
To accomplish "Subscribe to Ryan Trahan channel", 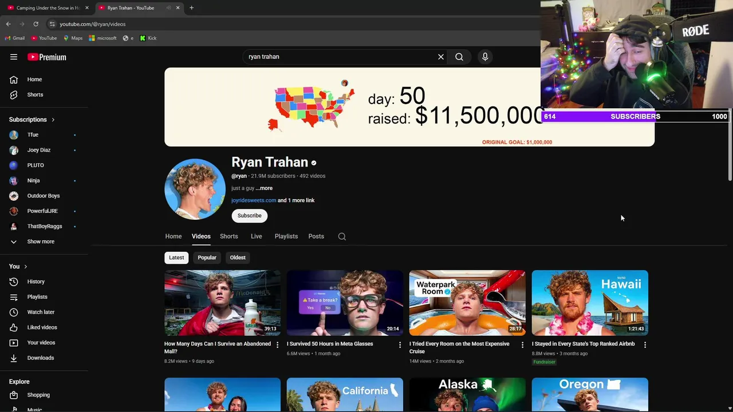I will pos(250,216).
